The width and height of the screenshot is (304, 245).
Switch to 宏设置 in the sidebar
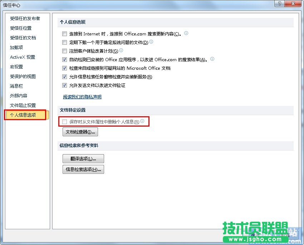[16, 67]
